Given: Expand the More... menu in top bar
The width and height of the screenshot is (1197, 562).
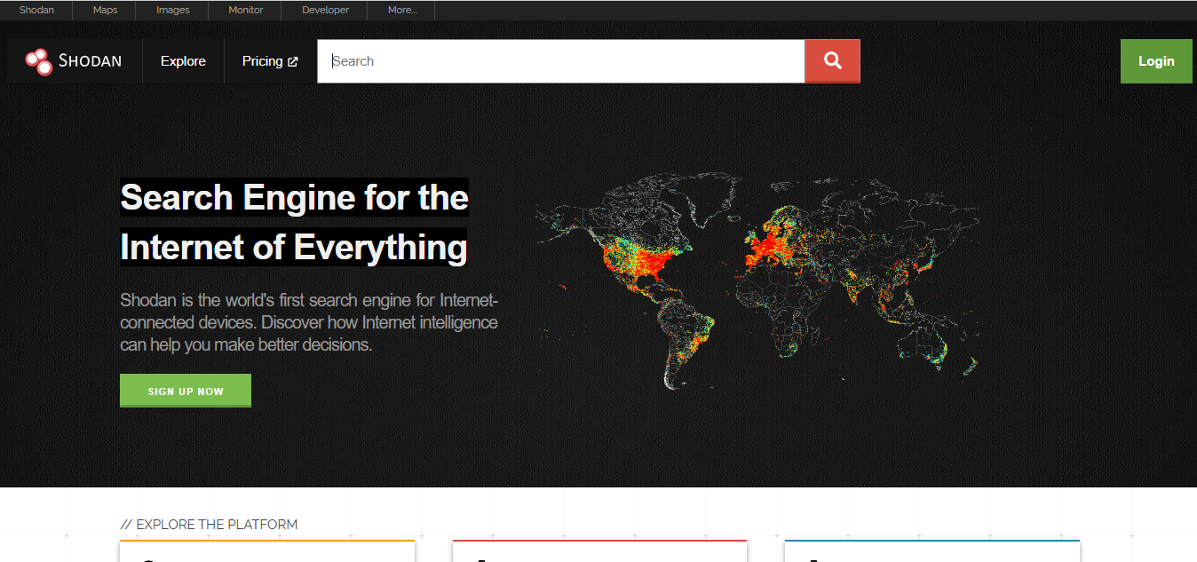Looking at the screenshot, I should [x=402, y=11].
